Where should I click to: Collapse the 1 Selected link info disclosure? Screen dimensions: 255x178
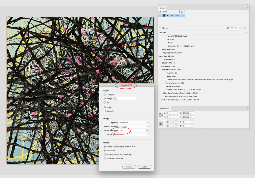(x=160, y=28)
